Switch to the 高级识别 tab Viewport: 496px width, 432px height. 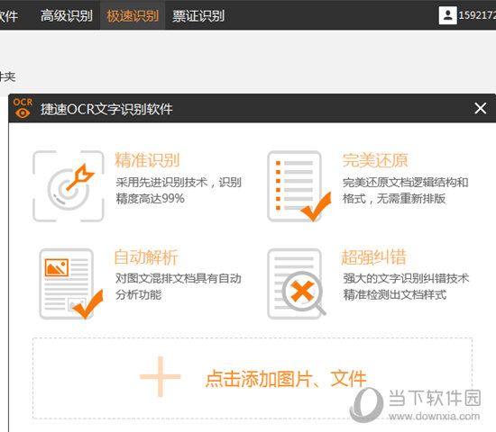pos(67,15)
